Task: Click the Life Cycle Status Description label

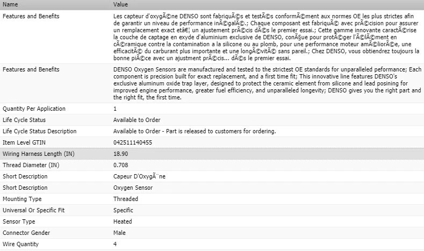Action: [40, 131]
